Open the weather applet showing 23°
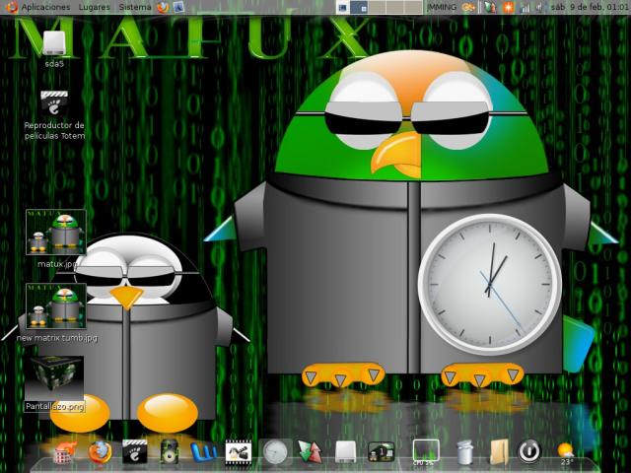631x473 pixels. coord(566,453)
